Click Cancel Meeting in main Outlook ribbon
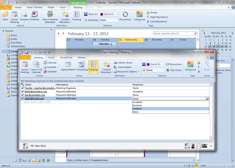 pos(14,17)
